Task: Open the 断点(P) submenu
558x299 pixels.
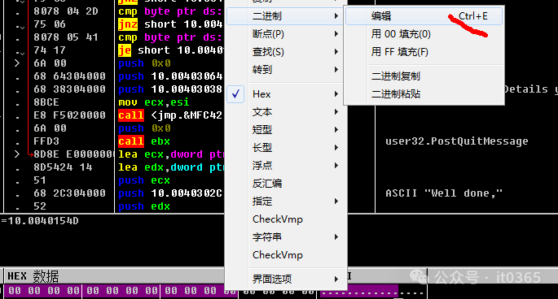Action: point(286,34)
